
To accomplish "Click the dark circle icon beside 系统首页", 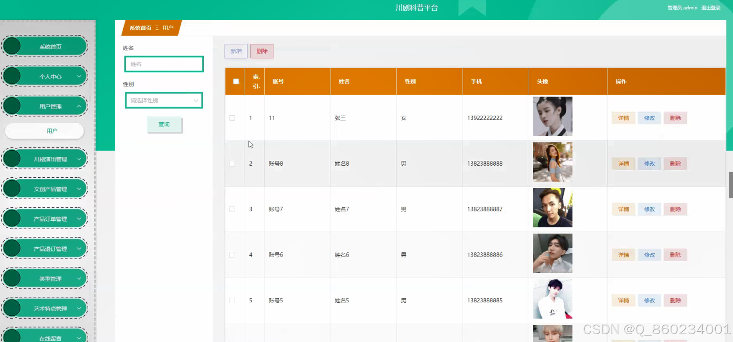I will click(x=12, y=47).
